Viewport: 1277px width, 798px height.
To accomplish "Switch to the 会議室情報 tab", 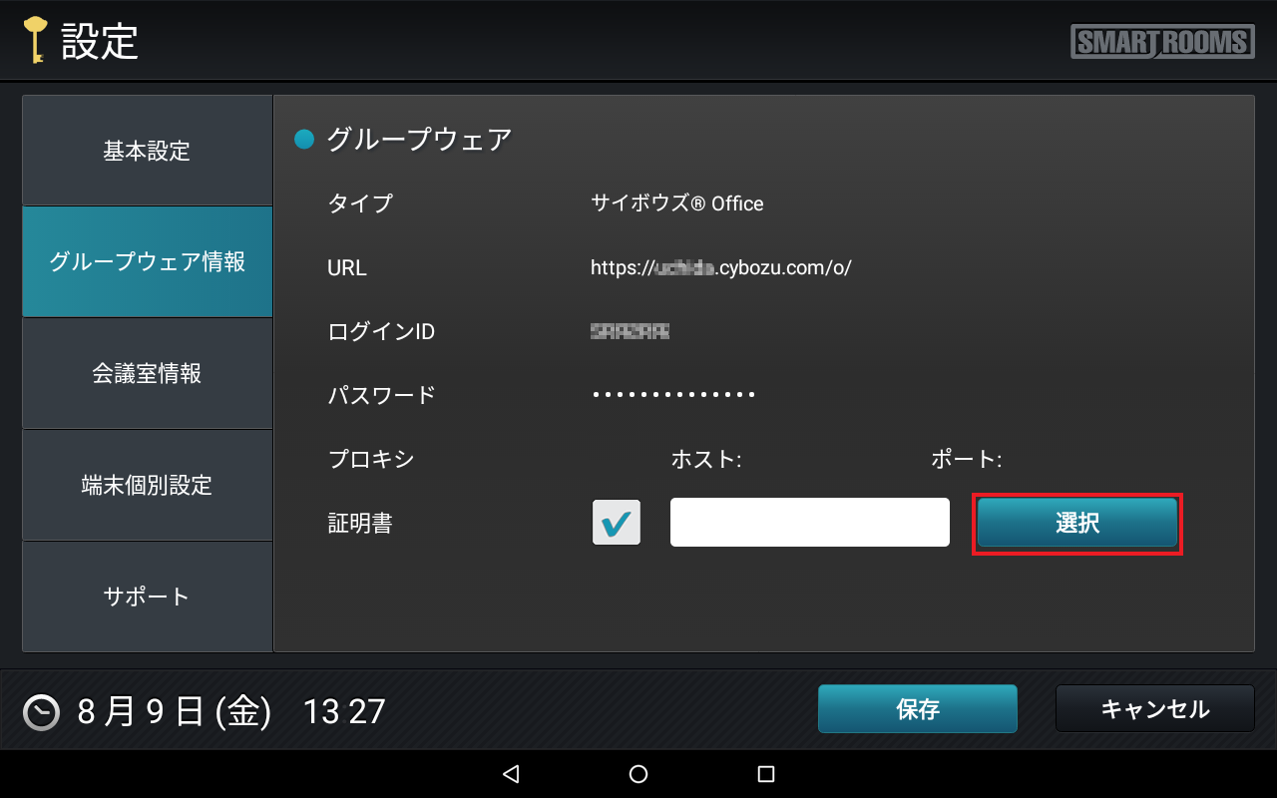I will point(147,374).
